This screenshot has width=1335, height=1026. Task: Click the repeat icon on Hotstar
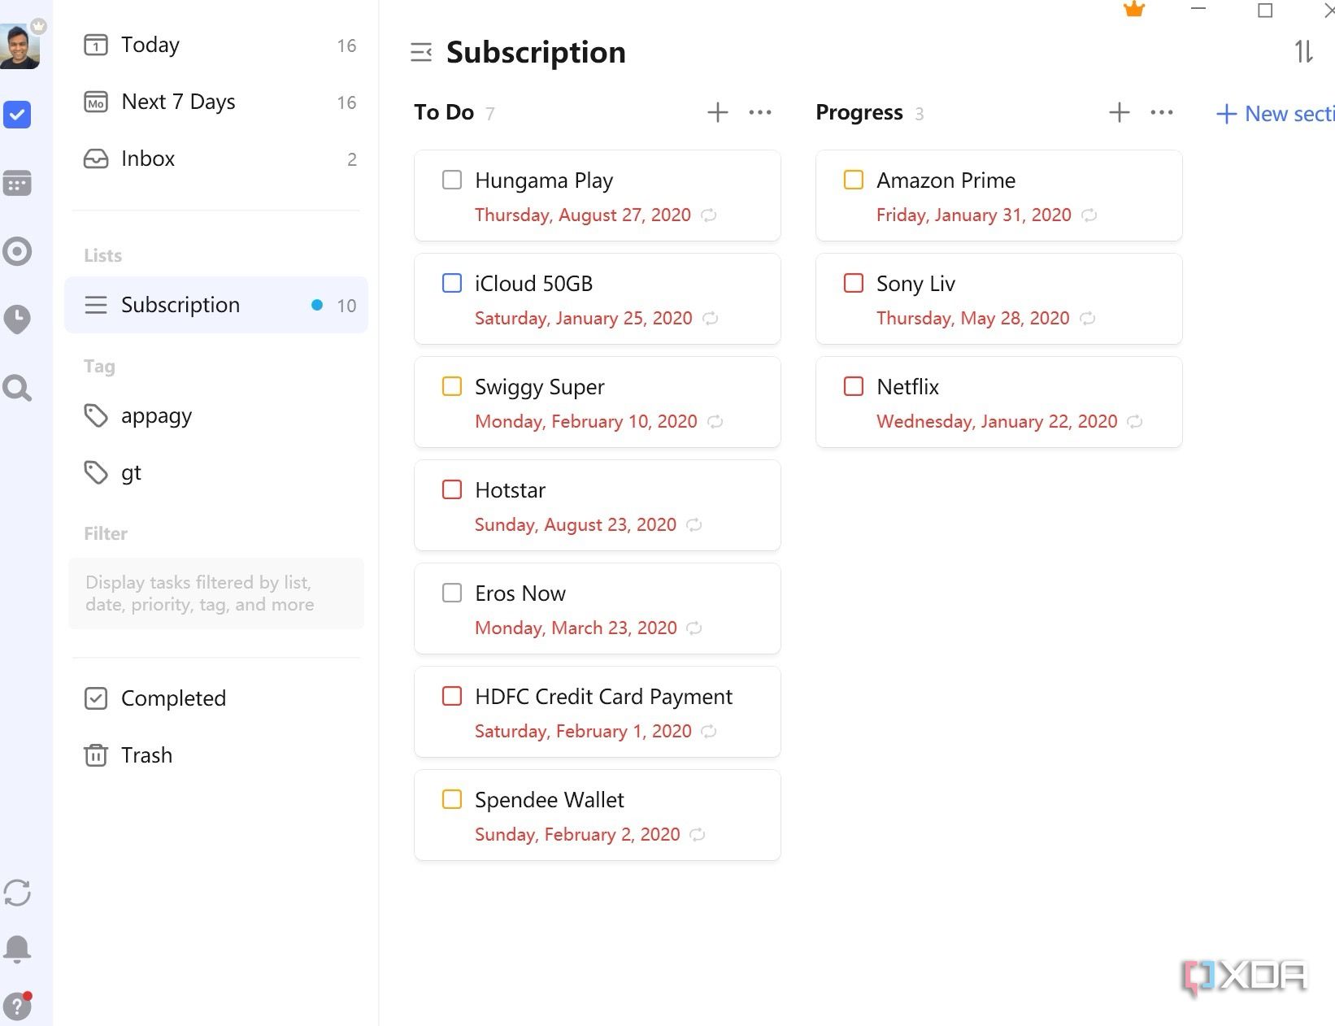(x=694, y=525)
